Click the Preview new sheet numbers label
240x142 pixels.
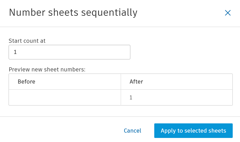47,69
